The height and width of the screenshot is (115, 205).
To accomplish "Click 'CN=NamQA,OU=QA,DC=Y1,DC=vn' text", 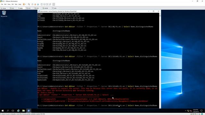I will tap(66, 14).
